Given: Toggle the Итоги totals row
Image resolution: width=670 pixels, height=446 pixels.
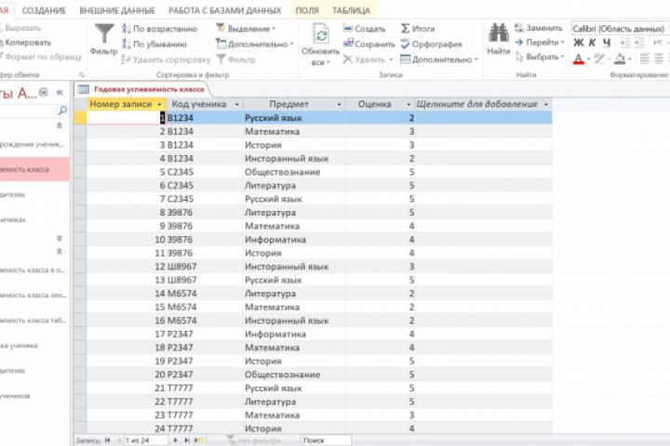Looking at the screenshot, I should click(x=418, y=29).
